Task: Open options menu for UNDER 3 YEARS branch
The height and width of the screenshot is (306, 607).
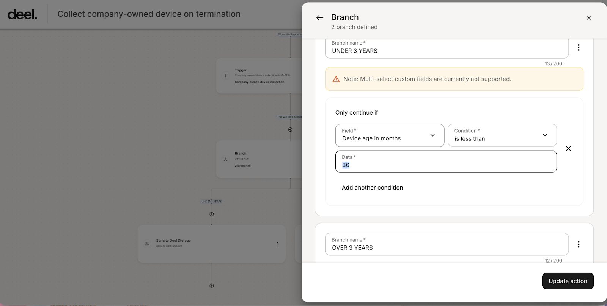Action: point(579,48)
